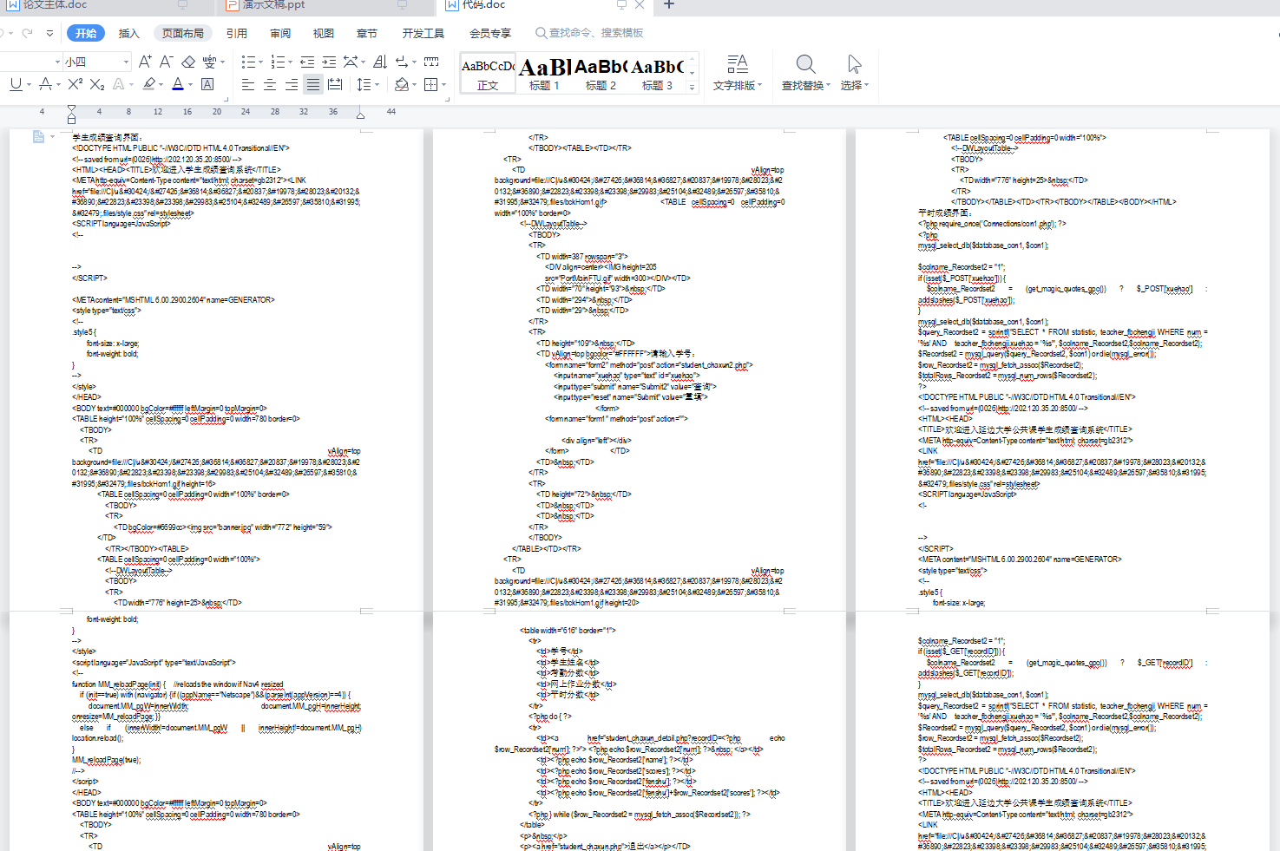Apply the 标题 1 style
The width and height of the screenshot is (1280, 851).
tap(545, 75)
